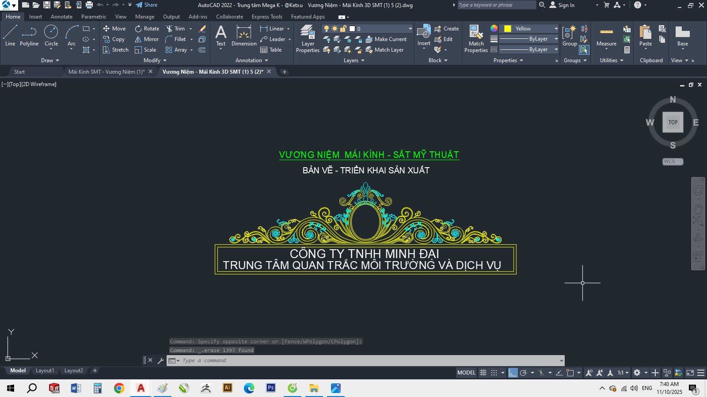The width and height of the screenshot is (707, 397).
Task: Click the Sign In button
Action: click(562, 5)
